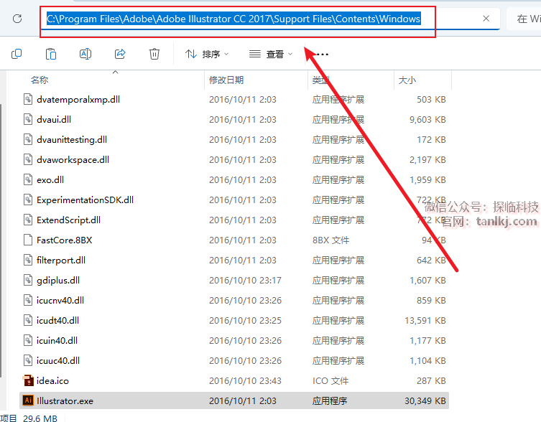Click the delete trash icon
Viewport: 541px width, 422px height.
click(154, 54)
